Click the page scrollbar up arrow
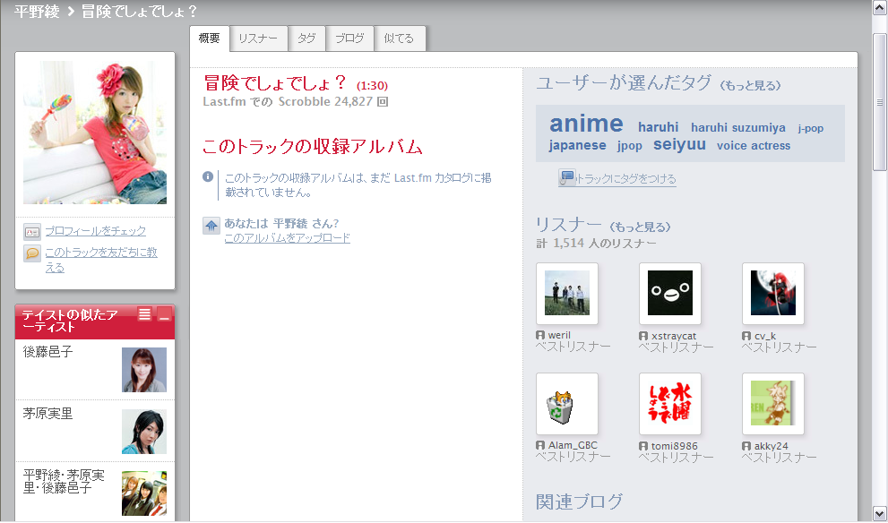 (880, 8)
